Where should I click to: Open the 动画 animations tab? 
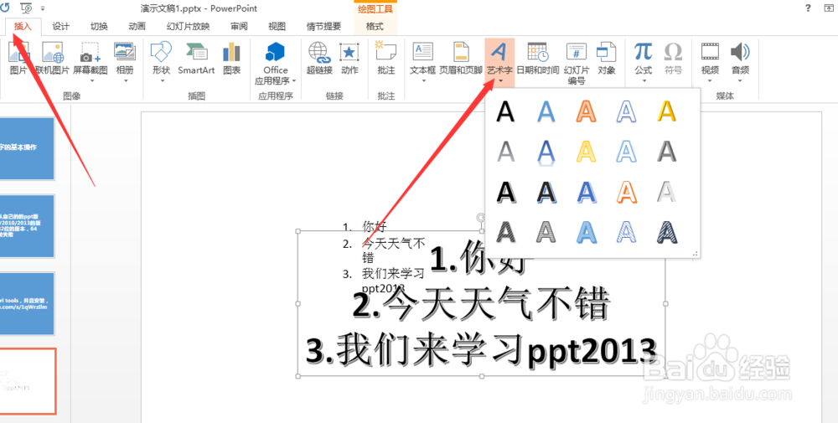click(x=137, y=26)
